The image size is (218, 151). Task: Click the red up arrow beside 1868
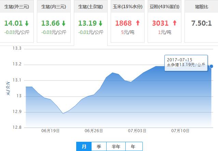138,23
